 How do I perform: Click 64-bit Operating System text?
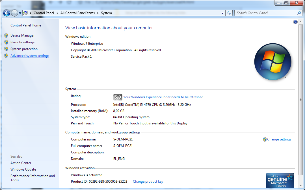pyautogui.click(x=131, y=117)
